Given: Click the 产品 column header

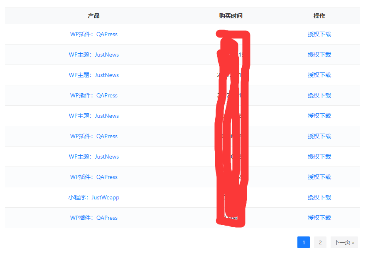Looking at the screenshot, I should (93, 16).
